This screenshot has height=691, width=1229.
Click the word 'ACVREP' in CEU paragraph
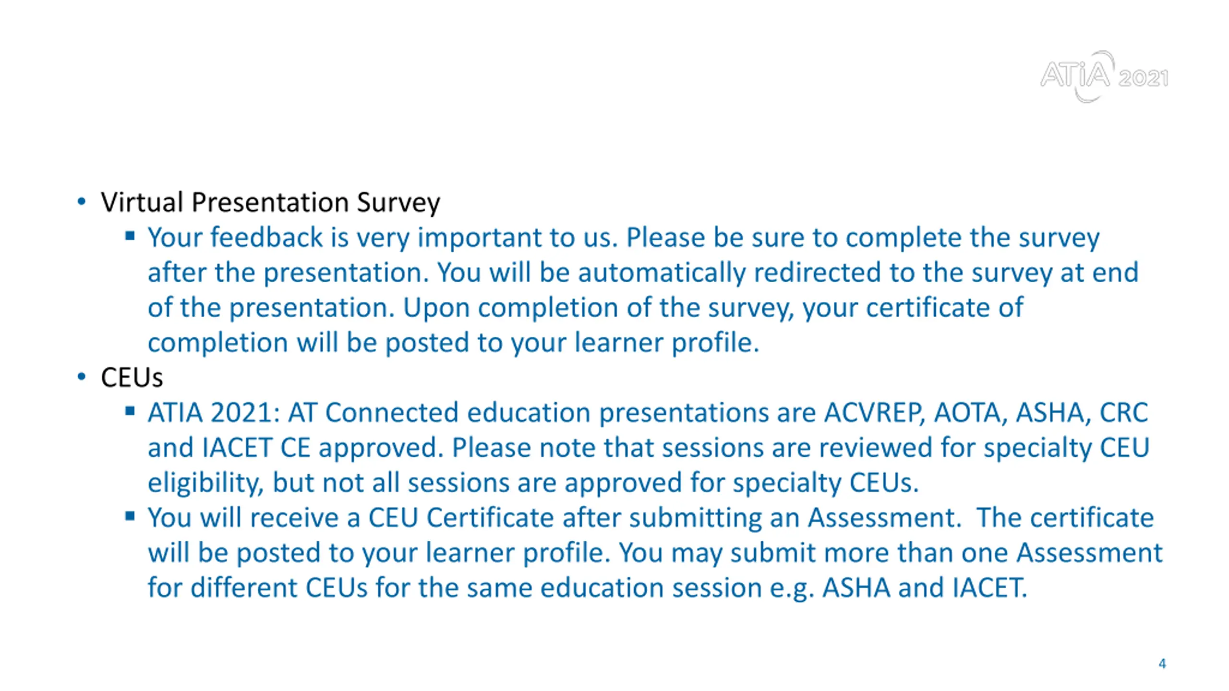875,413
